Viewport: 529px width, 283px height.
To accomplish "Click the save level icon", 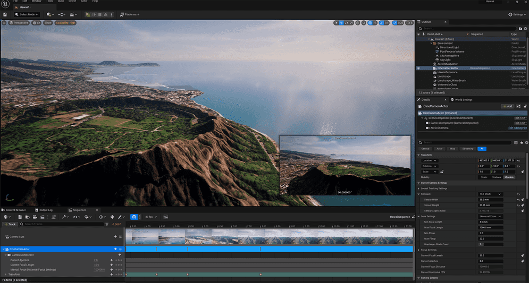I will 6,14.
